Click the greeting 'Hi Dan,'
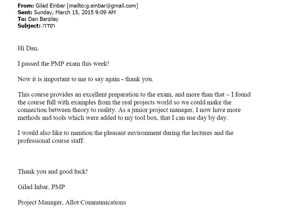285x212 pixels. coord(28,48)
